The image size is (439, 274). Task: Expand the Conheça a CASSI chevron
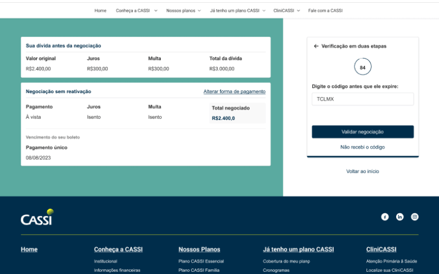(156, 10)
